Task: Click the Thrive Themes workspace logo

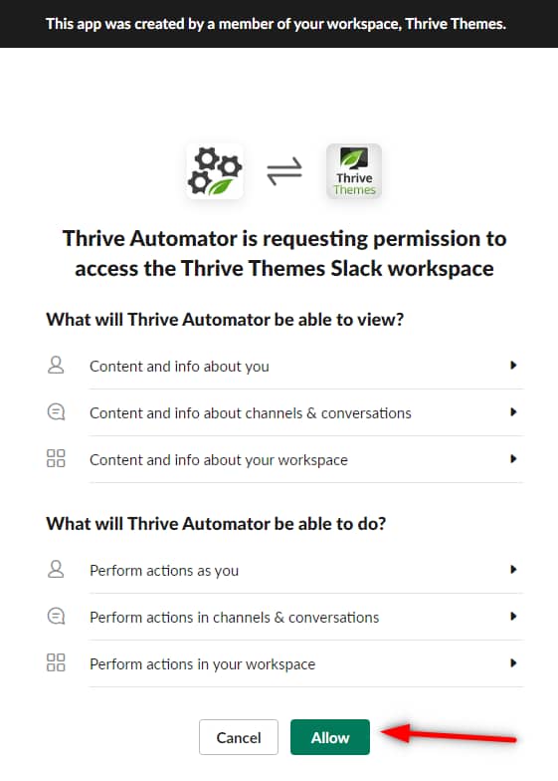Action: (354, 171)
